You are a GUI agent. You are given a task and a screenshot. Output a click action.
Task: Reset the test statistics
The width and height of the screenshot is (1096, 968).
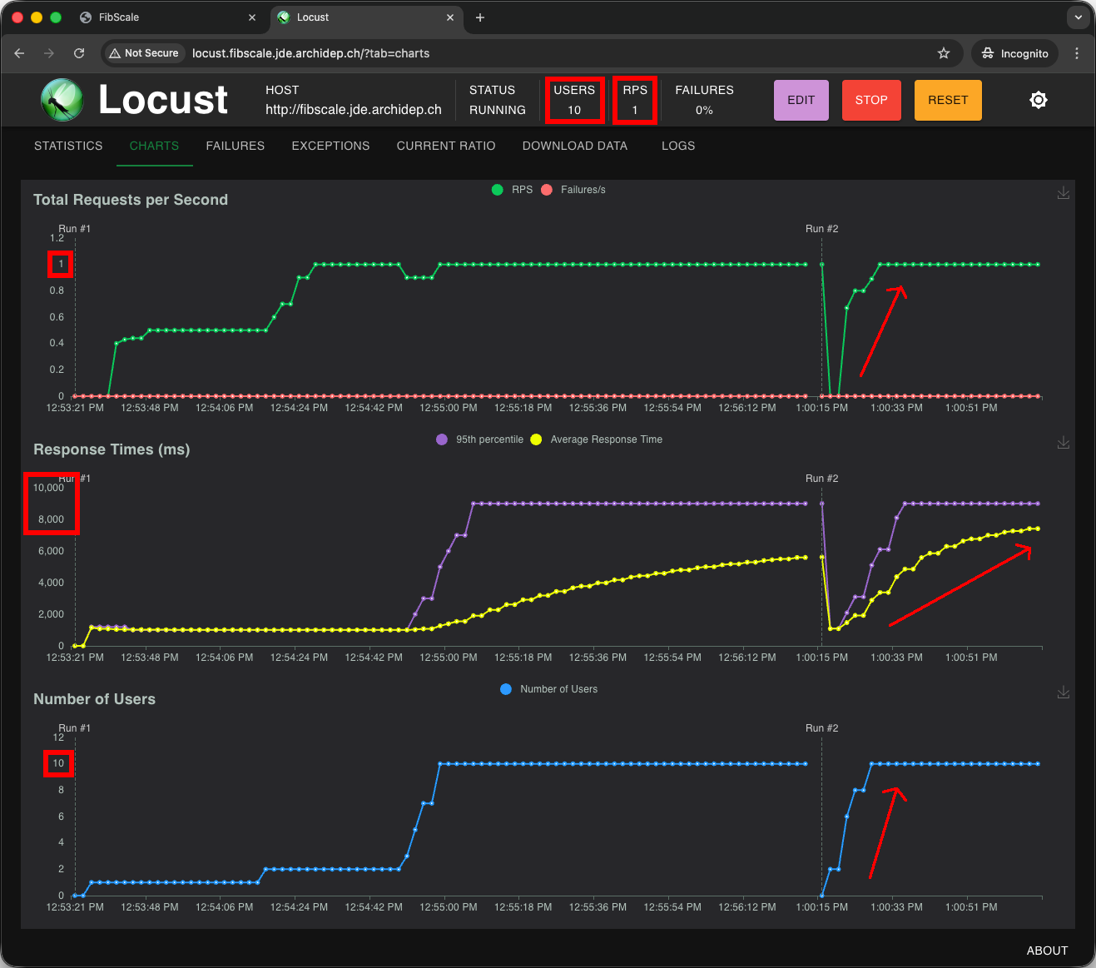947,100
